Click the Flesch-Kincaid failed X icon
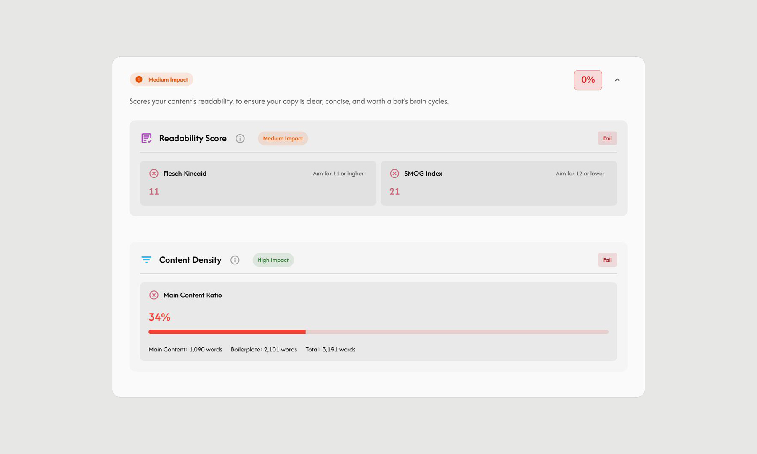The image size is (757, 454). 154,174
